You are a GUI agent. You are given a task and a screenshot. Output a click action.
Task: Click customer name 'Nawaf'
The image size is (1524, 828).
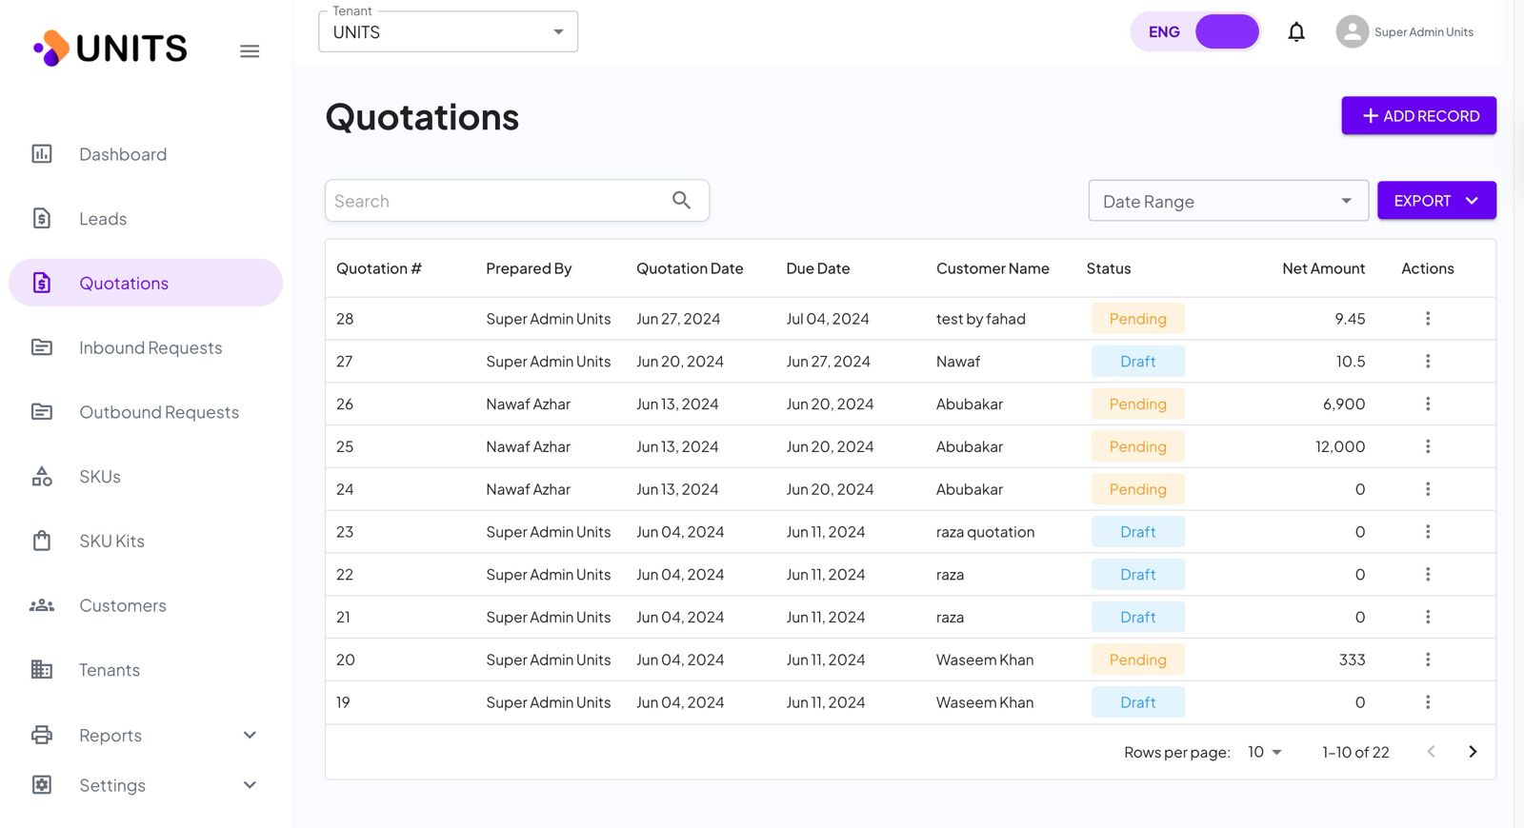[958, 362]
